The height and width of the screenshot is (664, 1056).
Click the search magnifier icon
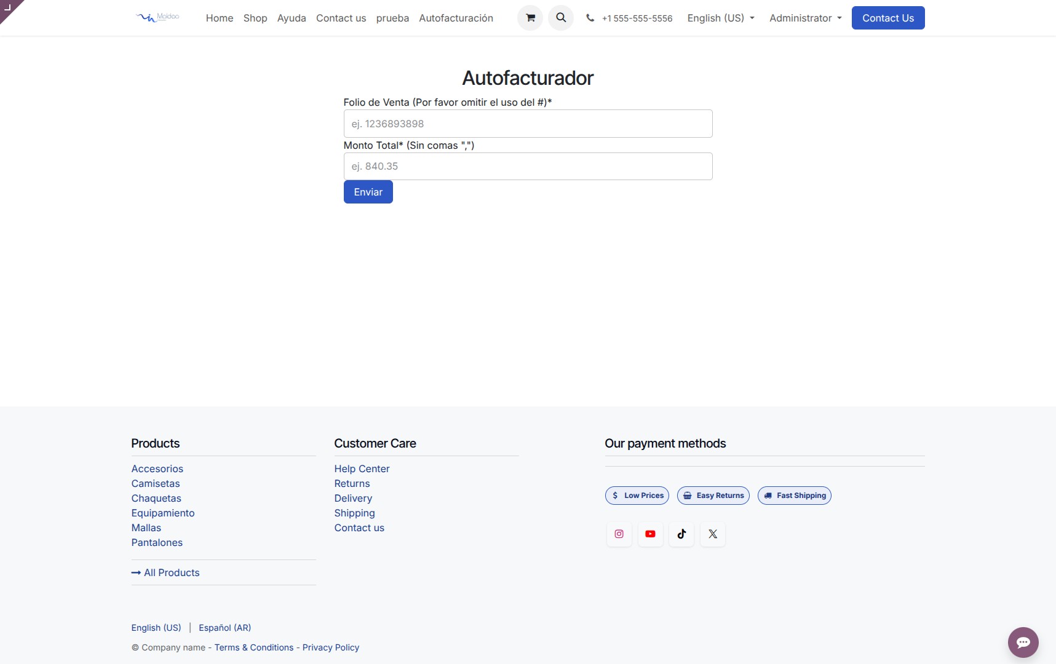pos(561,18)
